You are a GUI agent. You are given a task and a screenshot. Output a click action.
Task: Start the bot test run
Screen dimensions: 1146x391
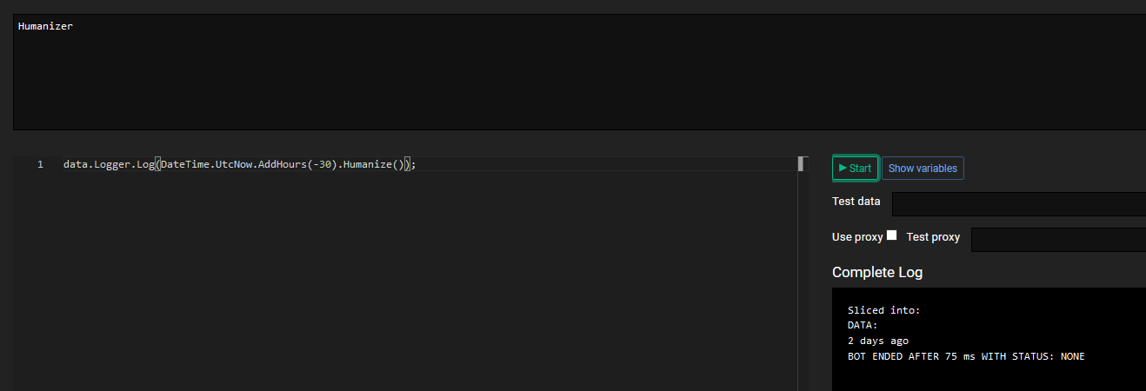(x=856, y=169)
